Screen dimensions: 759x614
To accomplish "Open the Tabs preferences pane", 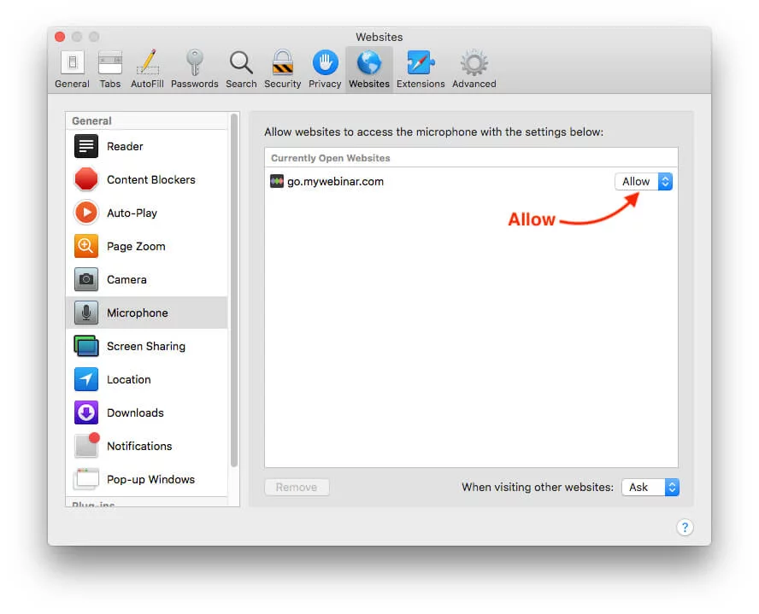I will (110, 69).
